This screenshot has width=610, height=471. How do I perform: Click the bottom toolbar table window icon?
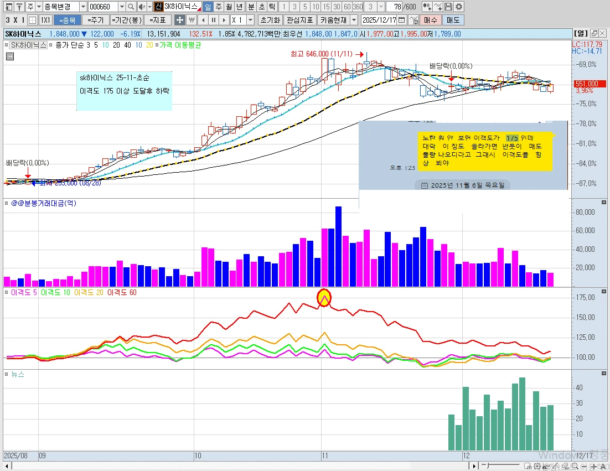click(528, 466)
